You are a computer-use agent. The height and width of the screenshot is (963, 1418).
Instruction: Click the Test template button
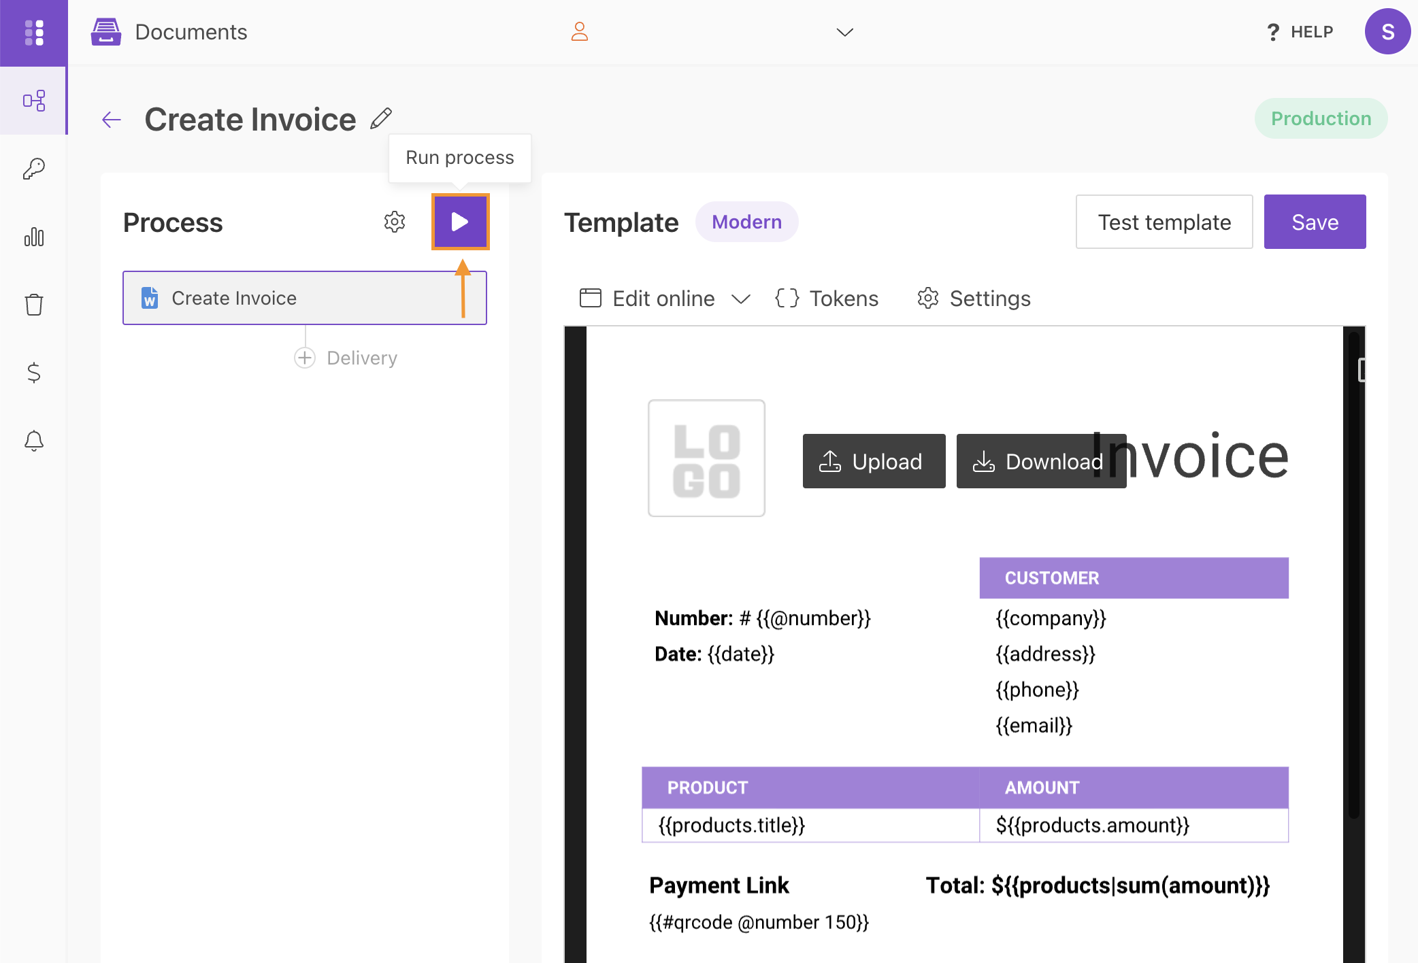click(1164, 221)
